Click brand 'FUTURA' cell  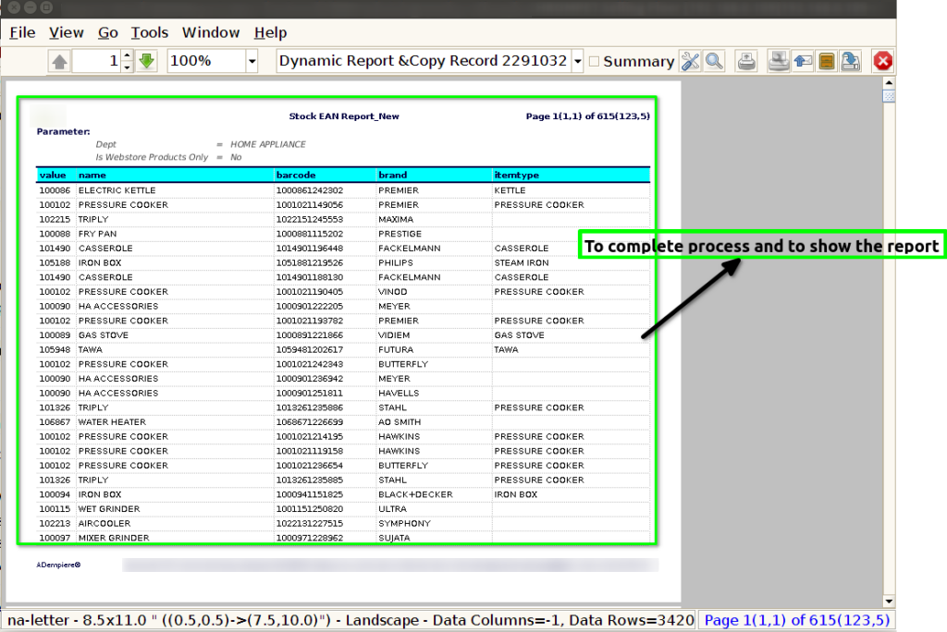coord(396,349)
